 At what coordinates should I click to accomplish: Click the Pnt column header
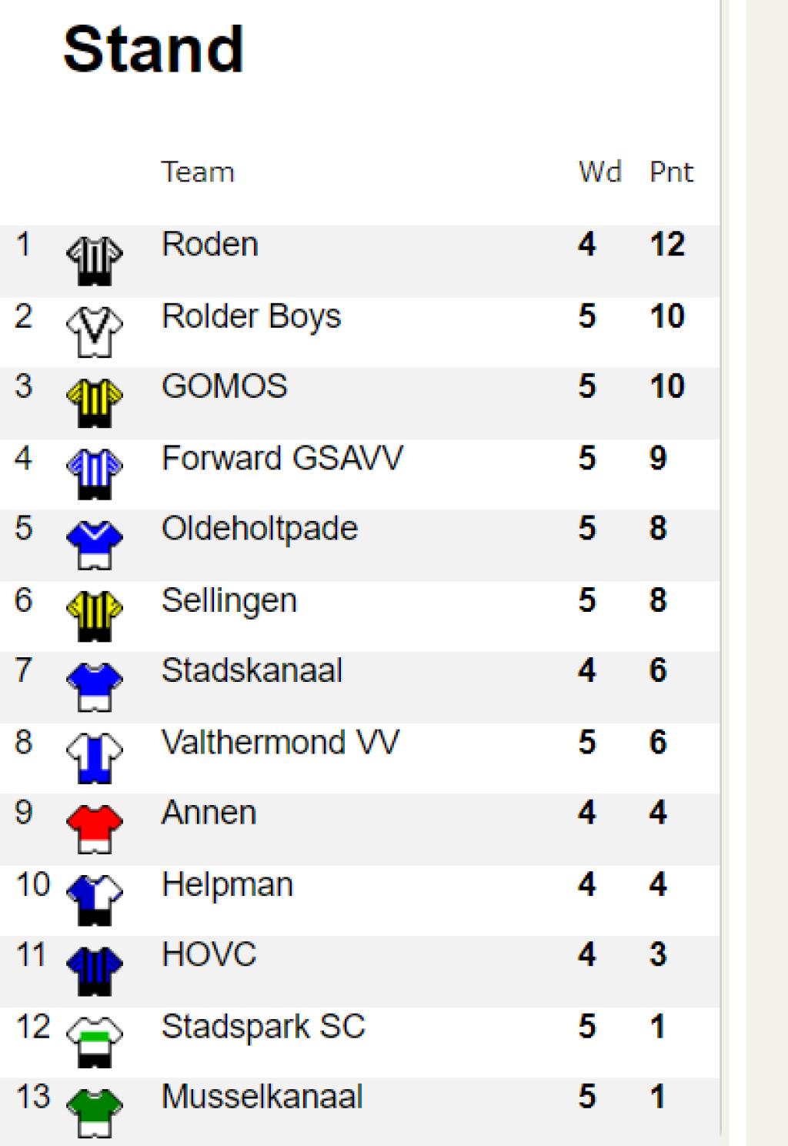click(x=671, y=172)
